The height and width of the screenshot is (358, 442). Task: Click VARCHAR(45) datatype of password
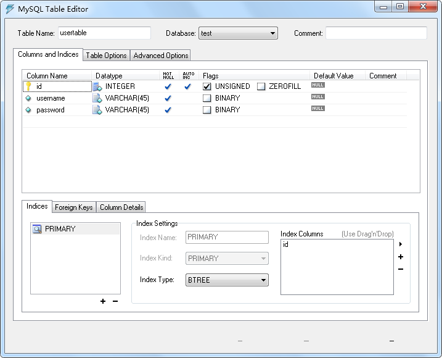(126, 110)
